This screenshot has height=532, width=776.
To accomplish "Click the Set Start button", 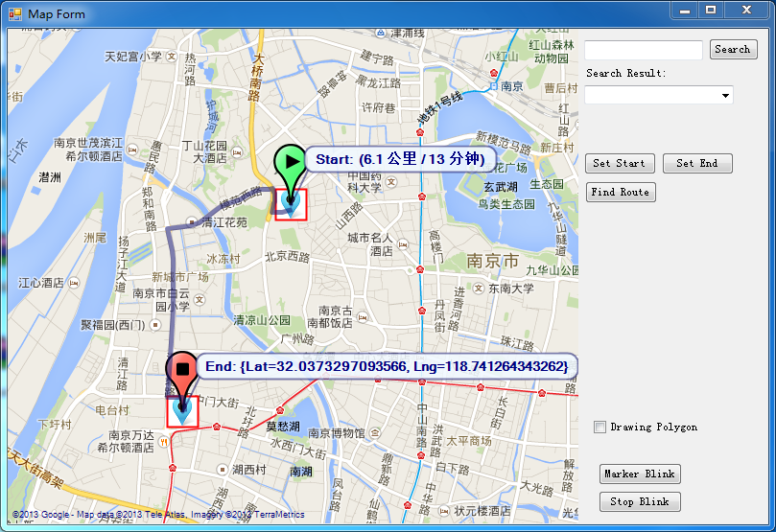I will click(620, 163).
